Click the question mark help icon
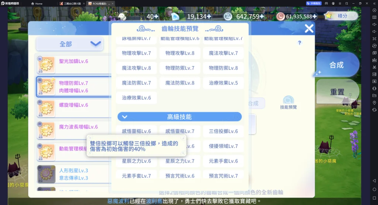This screenshot has width=378, height=205. (299, 43)
